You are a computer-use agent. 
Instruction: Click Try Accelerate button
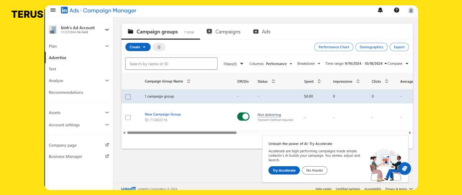point(284,170)
